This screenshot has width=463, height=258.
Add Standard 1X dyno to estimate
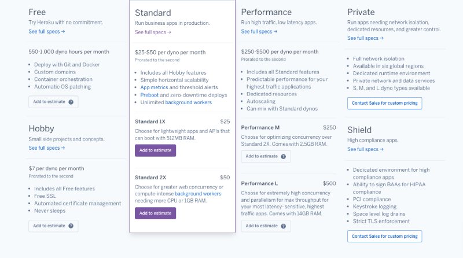coord(155,150)
